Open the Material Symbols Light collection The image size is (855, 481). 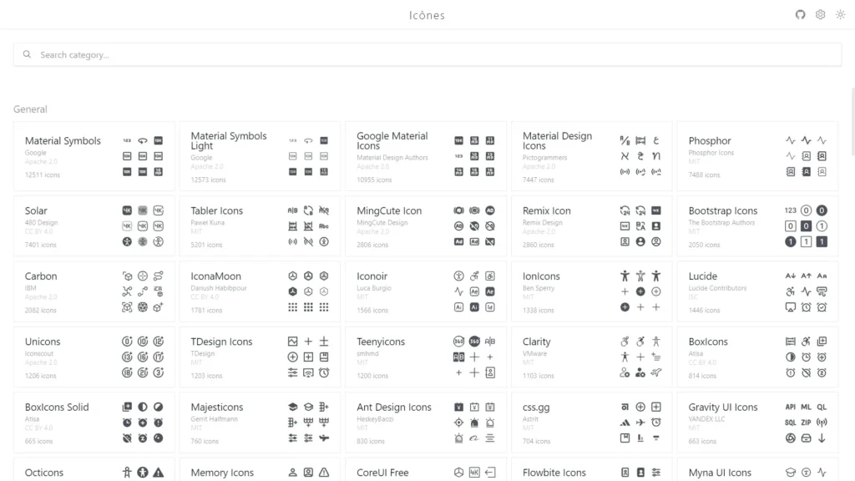coord(261,156)
